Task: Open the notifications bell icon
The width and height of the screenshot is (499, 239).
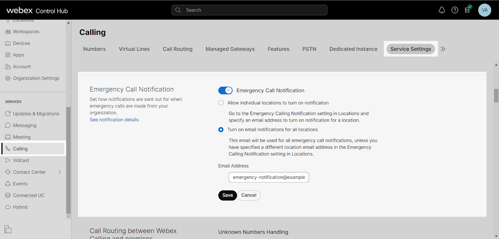Action: point(442,10)
